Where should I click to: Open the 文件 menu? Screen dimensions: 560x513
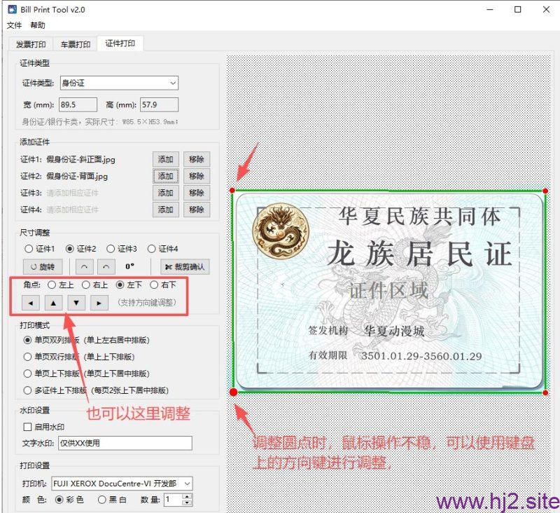coord(14,25)
